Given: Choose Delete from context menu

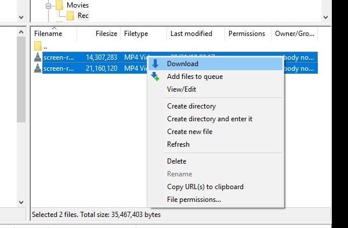Looking at the screenshot, I should coord(216,161).
